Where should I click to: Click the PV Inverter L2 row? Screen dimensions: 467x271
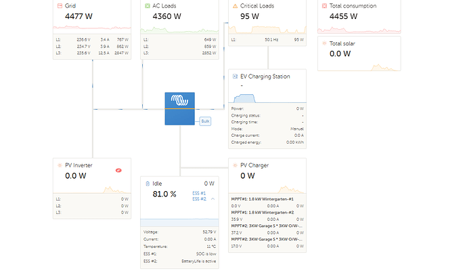[92, 206]
